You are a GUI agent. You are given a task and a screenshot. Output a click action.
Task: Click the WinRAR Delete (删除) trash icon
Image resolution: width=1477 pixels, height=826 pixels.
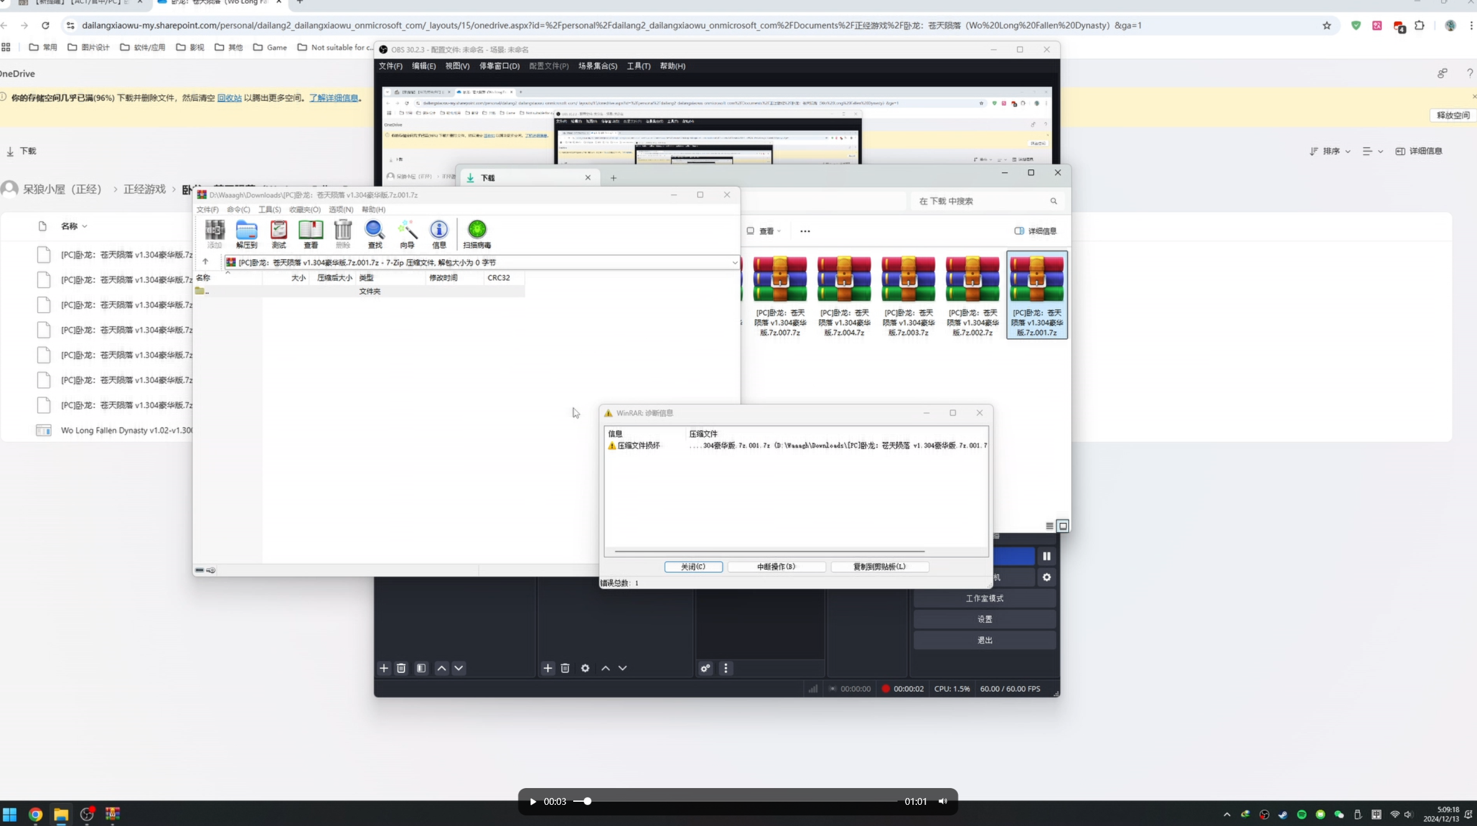pos(343,234)
